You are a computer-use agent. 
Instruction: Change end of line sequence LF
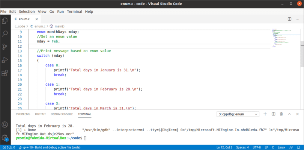click(266, 147)
